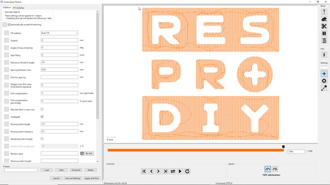Focus Running stitch tolerance field
The height and width of the screenshot is (185, 330).
coord(59,131)
